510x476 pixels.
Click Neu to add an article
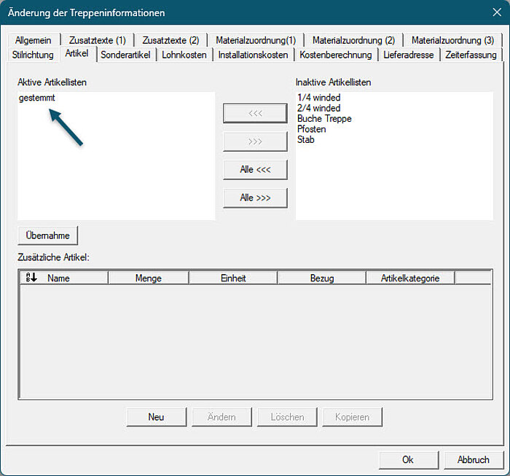tap(156, 417)
